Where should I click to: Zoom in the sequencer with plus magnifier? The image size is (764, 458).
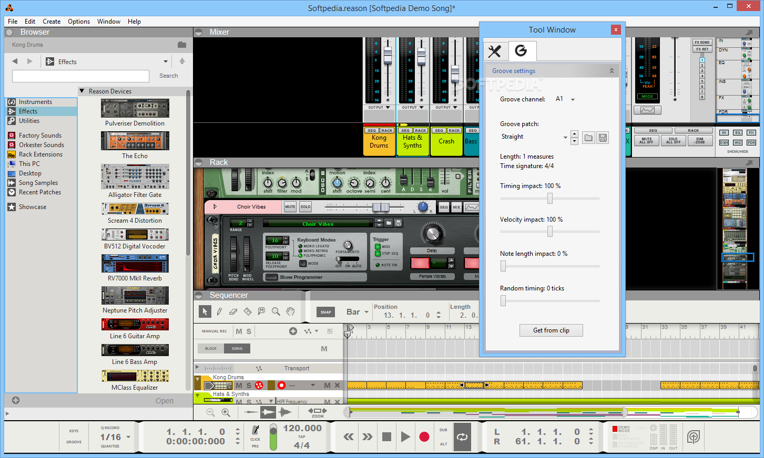pos(226,413)
